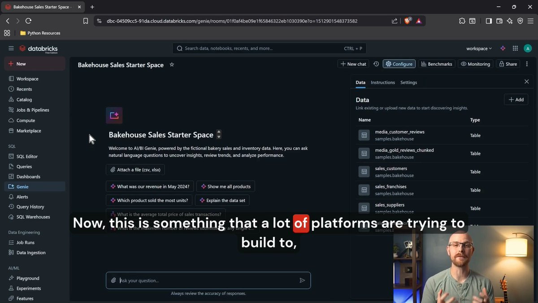This screenshot has height=303, width=538.
Task: Open Catalog in the sidebar
Action: (x=35, y=100)
